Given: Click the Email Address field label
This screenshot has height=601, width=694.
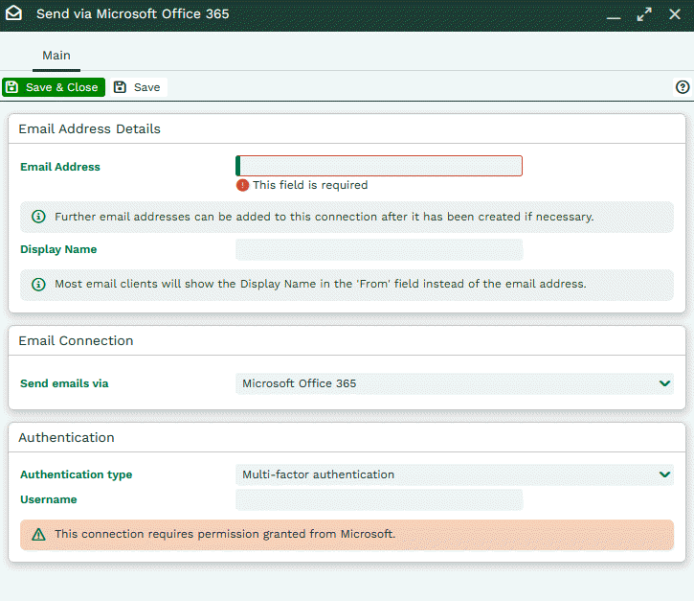Looking at the screenshot, I should pos(60,167).
